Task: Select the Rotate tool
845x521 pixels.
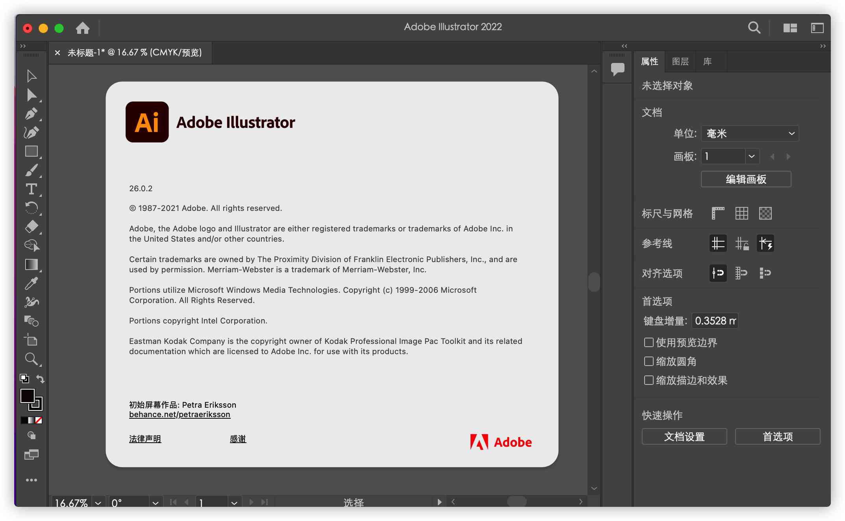Action: 32,208
